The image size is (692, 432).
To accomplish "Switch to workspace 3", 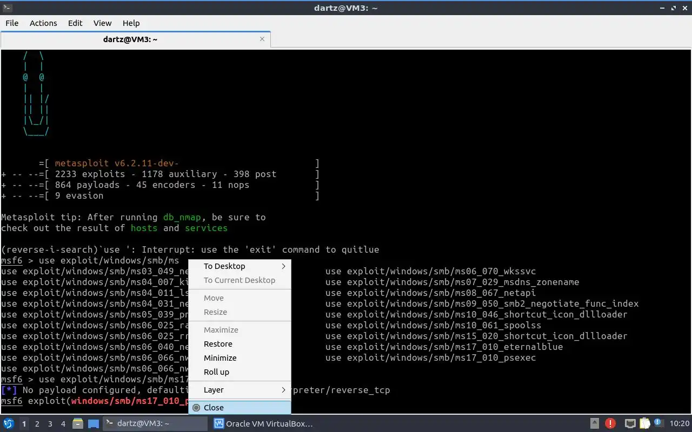I will (50, 424).
